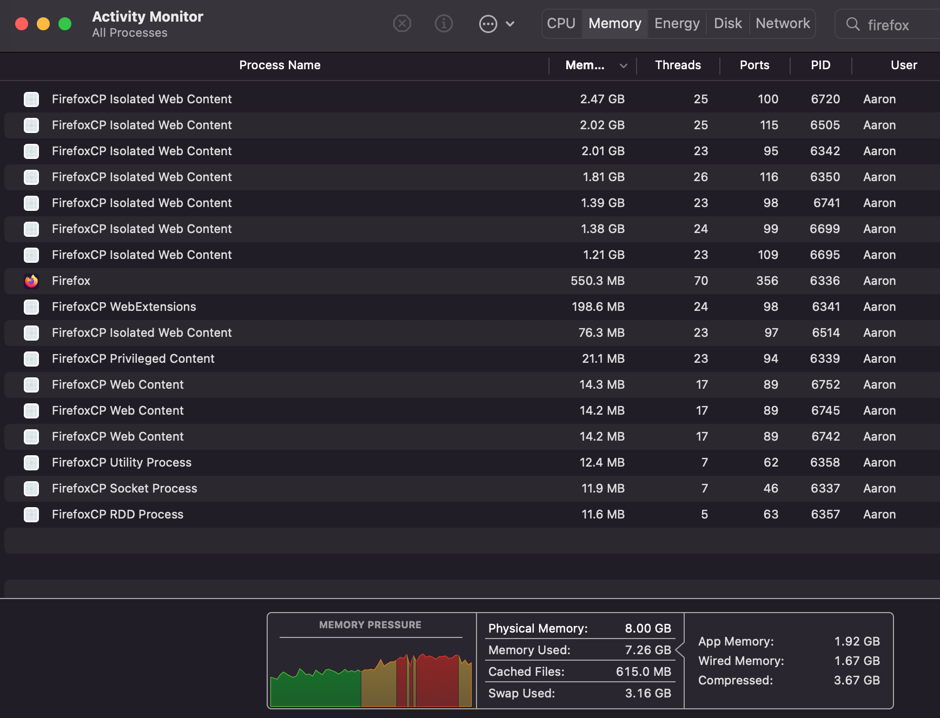Viewport: 940px width, 718px height.
Task: Click the quit process X icon
Action: (402, 24)
